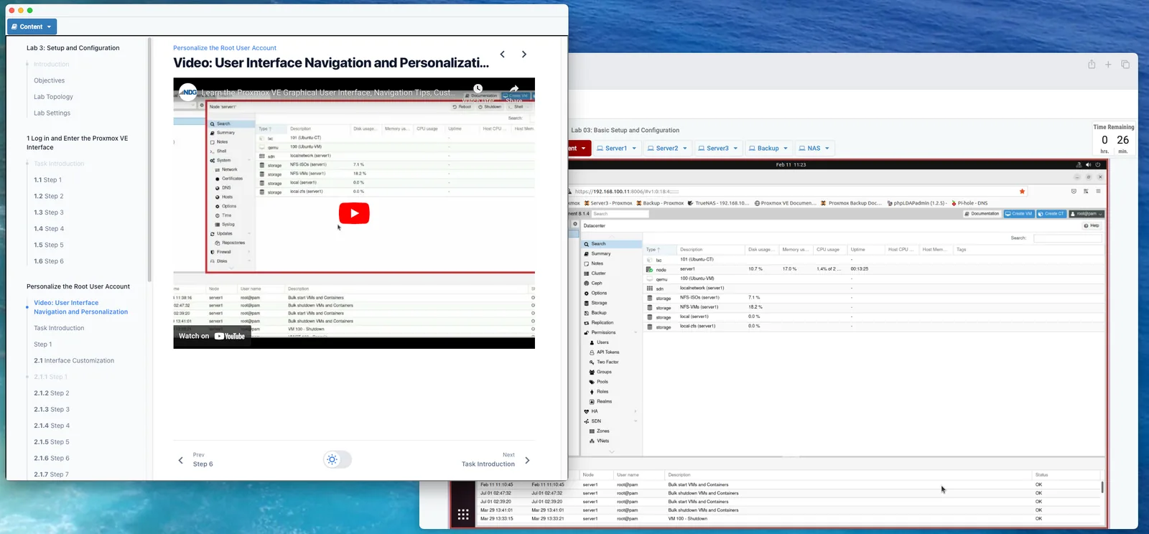Go to next page with the header arrow

tap(524, 55)
